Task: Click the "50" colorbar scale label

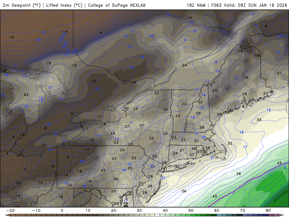Action: [x=191, y=210]
